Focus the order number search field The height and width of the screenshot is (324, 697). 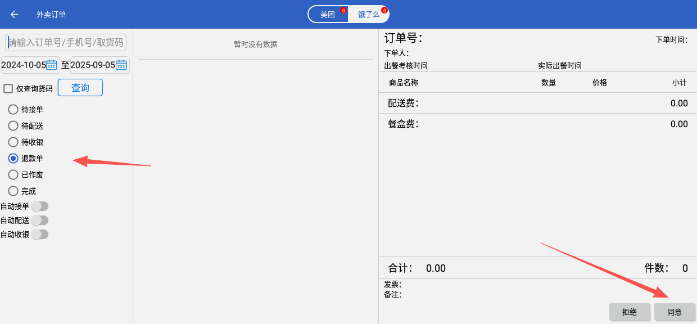[x=66, y=43]
